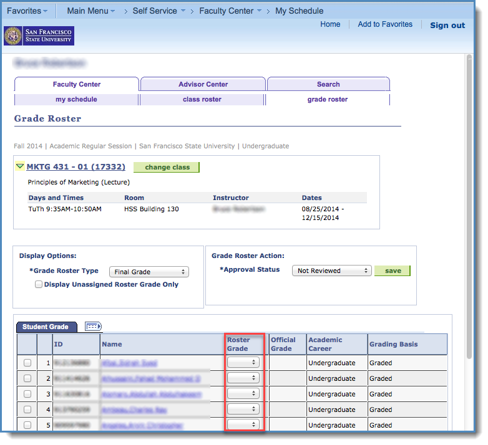488x445 pixels.
Task: Open the Search tab
Action: pyautogui.click(x=328, y=84)
